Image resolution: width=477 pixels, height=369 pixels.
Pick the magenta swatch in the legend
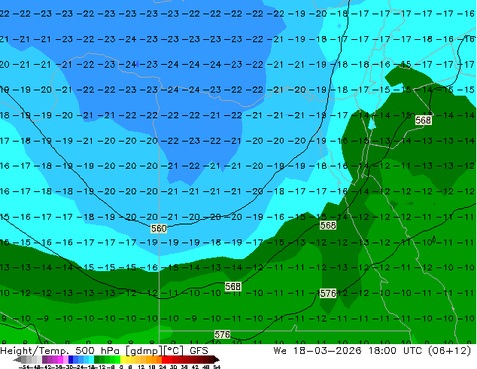tap(60, 359)
